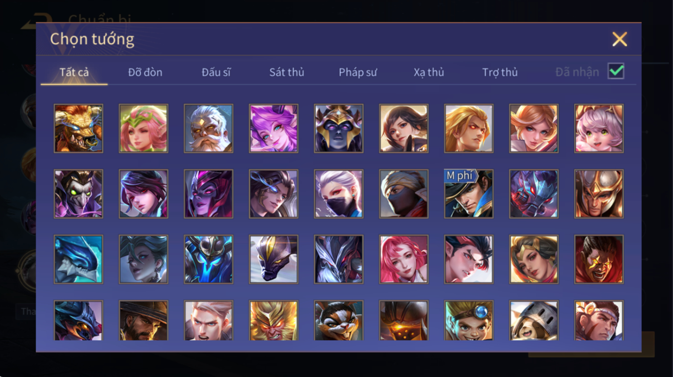Toggle the 'Đã nhận' checkbox

pyautogui.click(x=616, y=71)
